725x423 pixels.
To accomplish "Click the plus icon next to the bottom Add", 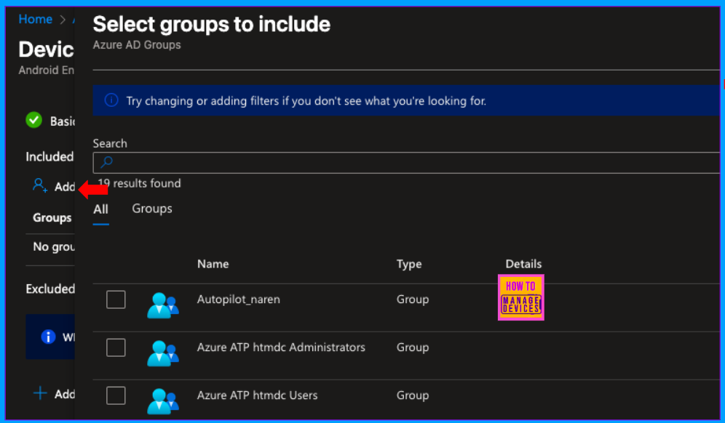I will tap(40, 393).
